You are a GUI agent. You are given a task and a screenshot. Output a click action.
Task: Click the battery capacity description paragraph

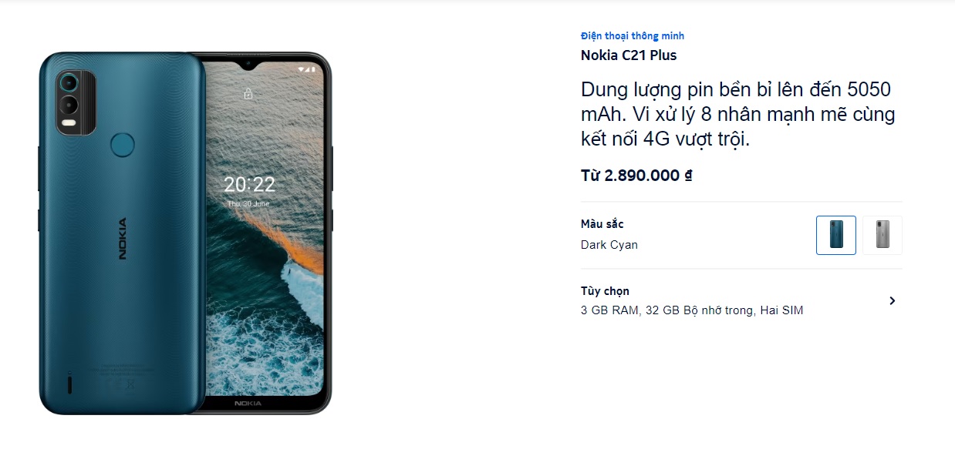coord(738,114)
